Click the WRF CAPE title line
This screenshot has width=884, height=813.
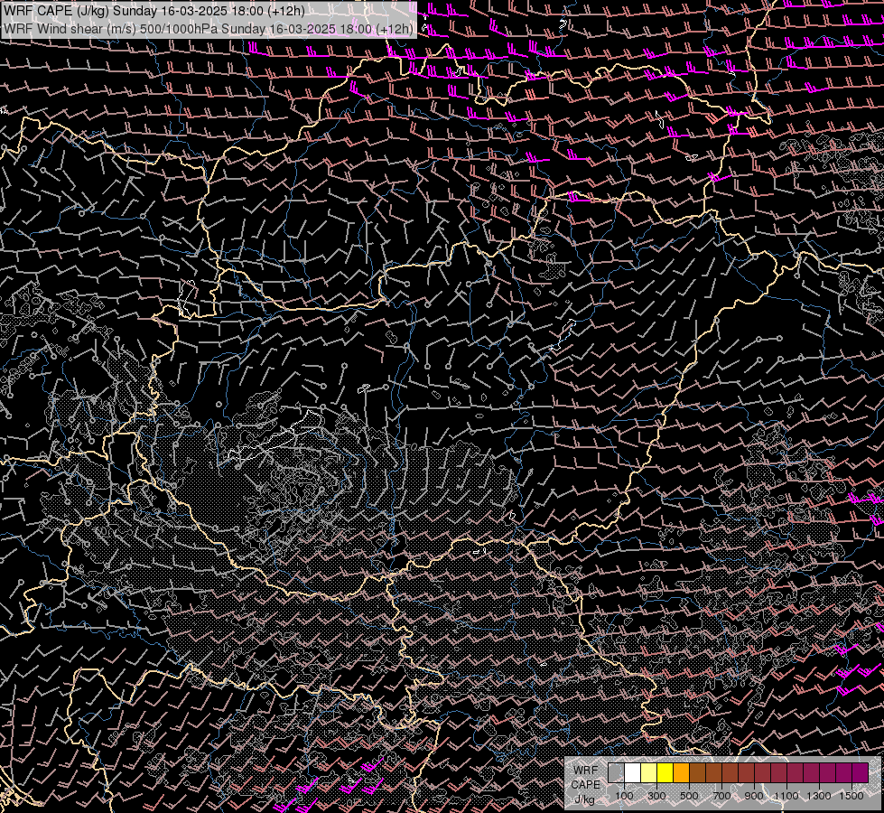tap(154, 11)
